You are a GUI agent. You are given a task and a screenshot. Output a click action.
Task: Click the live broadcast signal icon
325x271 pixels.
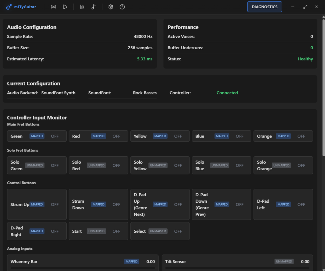(53, 7)
